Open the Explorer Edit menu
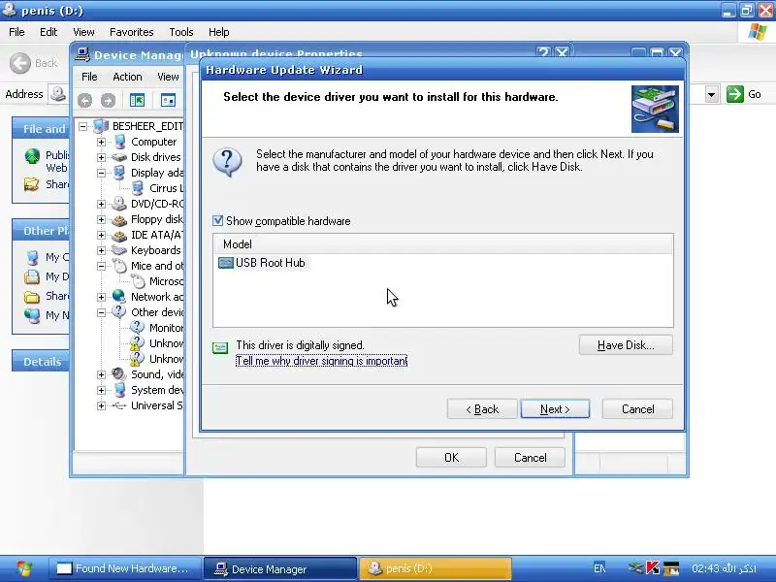Screen dimensions: 776x582 pos(48,32)
